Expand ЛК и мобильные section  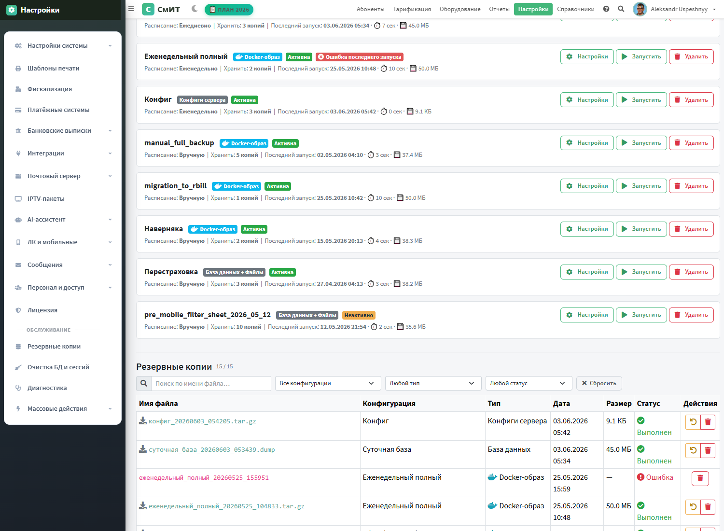pos(63,242)
